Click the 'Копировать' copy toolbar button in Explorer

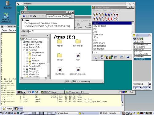(x=78, y=25)
